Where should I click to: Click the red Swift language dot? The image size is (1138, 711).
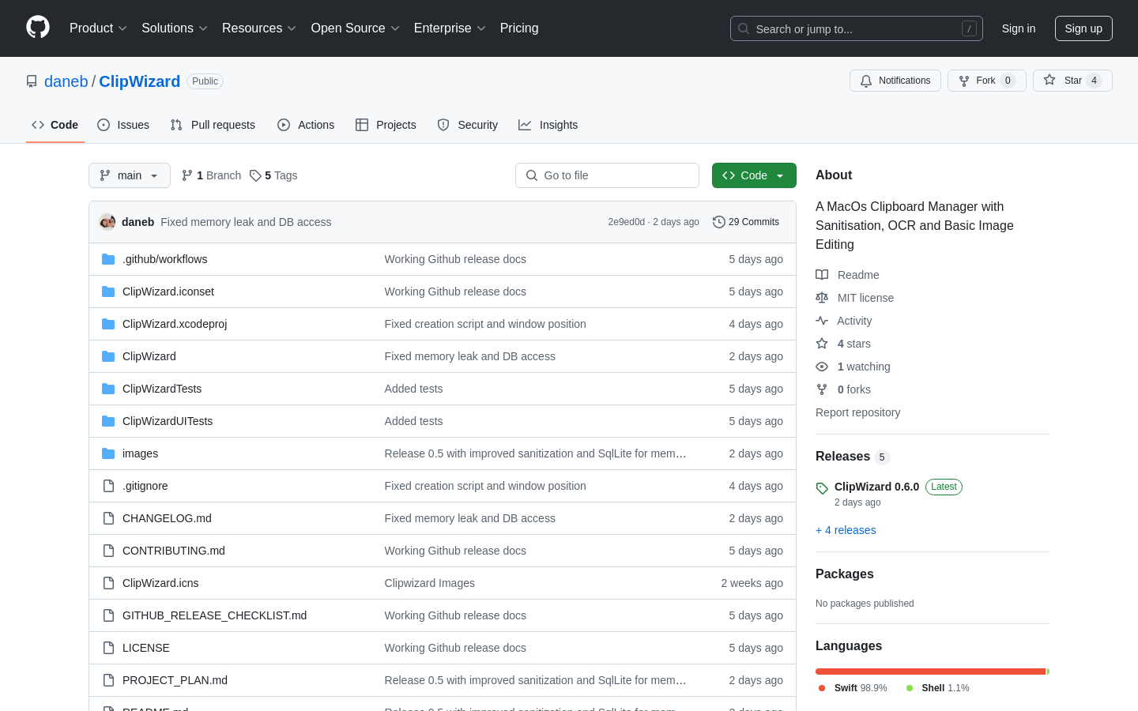pyautogui.click(x=822, y=688)
